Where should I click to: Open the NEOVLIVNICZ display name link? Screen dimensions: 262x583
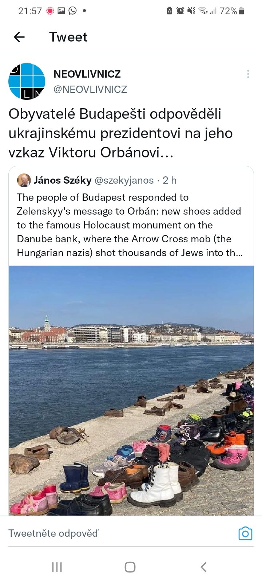pos(87,74)
